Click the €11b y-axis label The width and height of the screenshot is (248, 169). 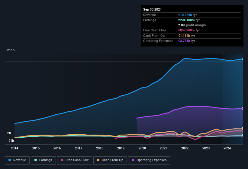click(x=11, y=50)
